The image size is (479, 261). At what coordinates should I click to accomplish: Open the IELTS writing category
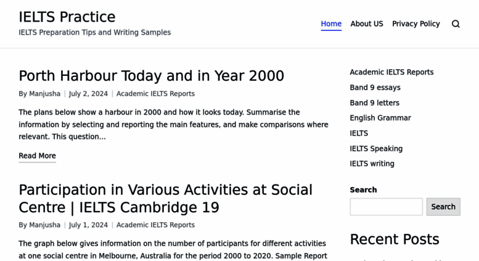(372, 164)
